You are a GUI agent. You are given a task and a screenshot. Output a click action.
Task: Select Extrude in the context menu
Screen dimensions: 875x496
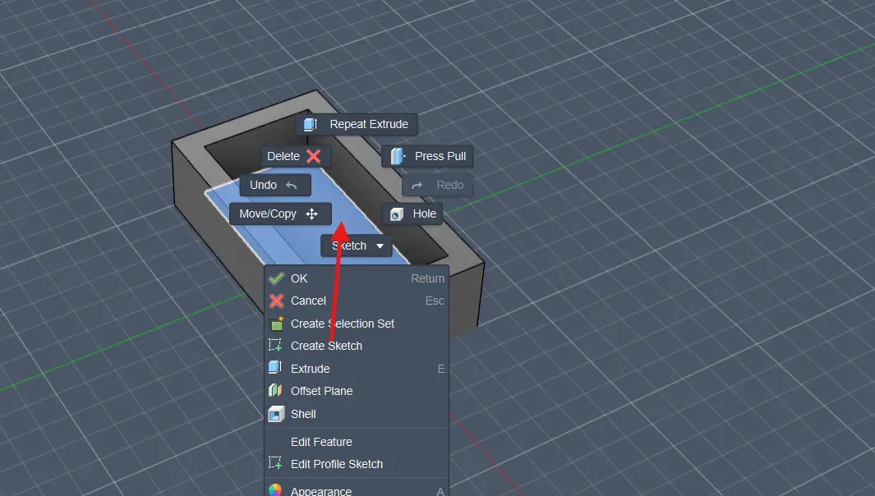[x=357, y=369]
